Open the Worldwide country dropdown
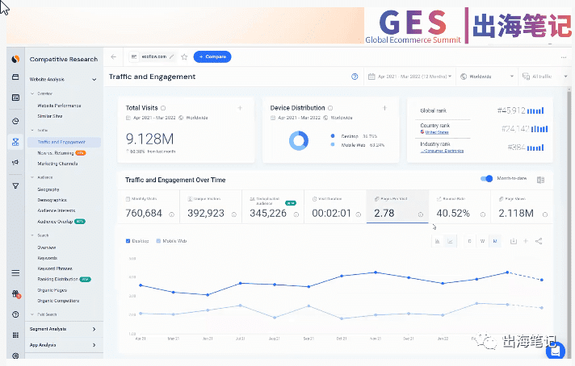This screenshot has height=366, width=575. tap(487, 77)
